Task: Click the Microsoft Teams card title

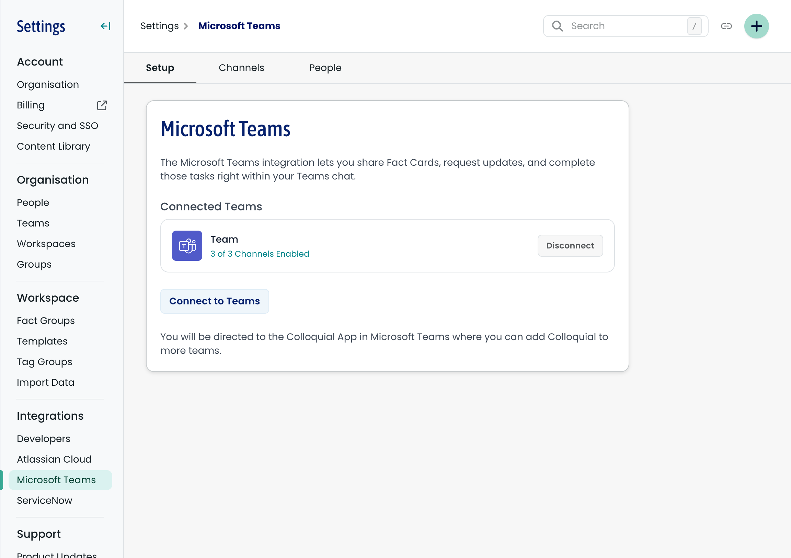Action: coord(225,129)
